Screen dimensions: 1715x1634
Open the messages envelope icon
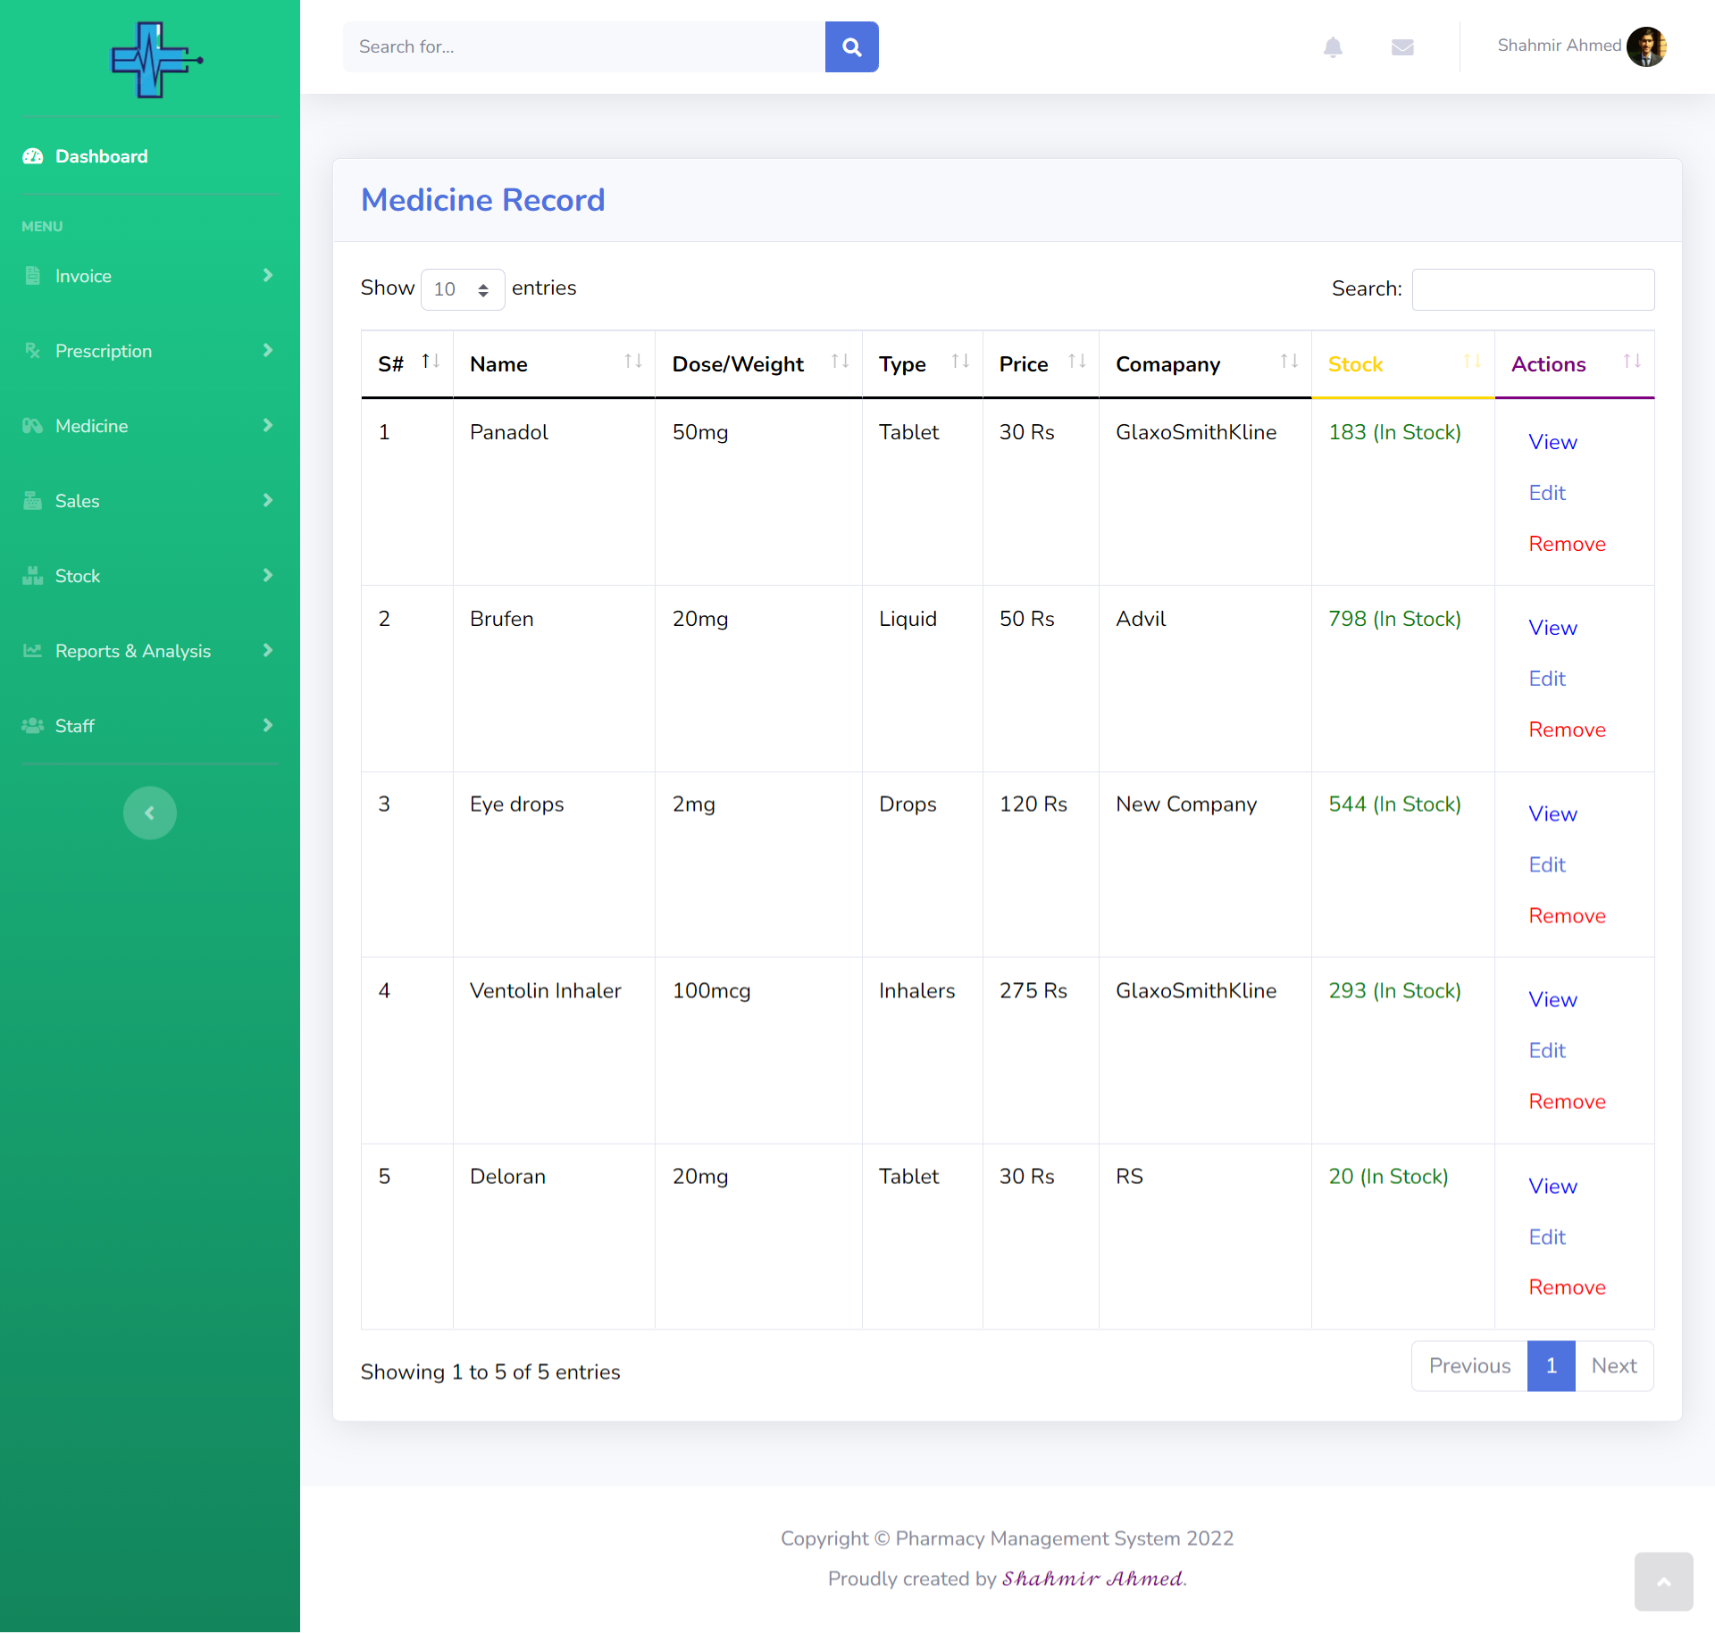(x=1402, y=47)
